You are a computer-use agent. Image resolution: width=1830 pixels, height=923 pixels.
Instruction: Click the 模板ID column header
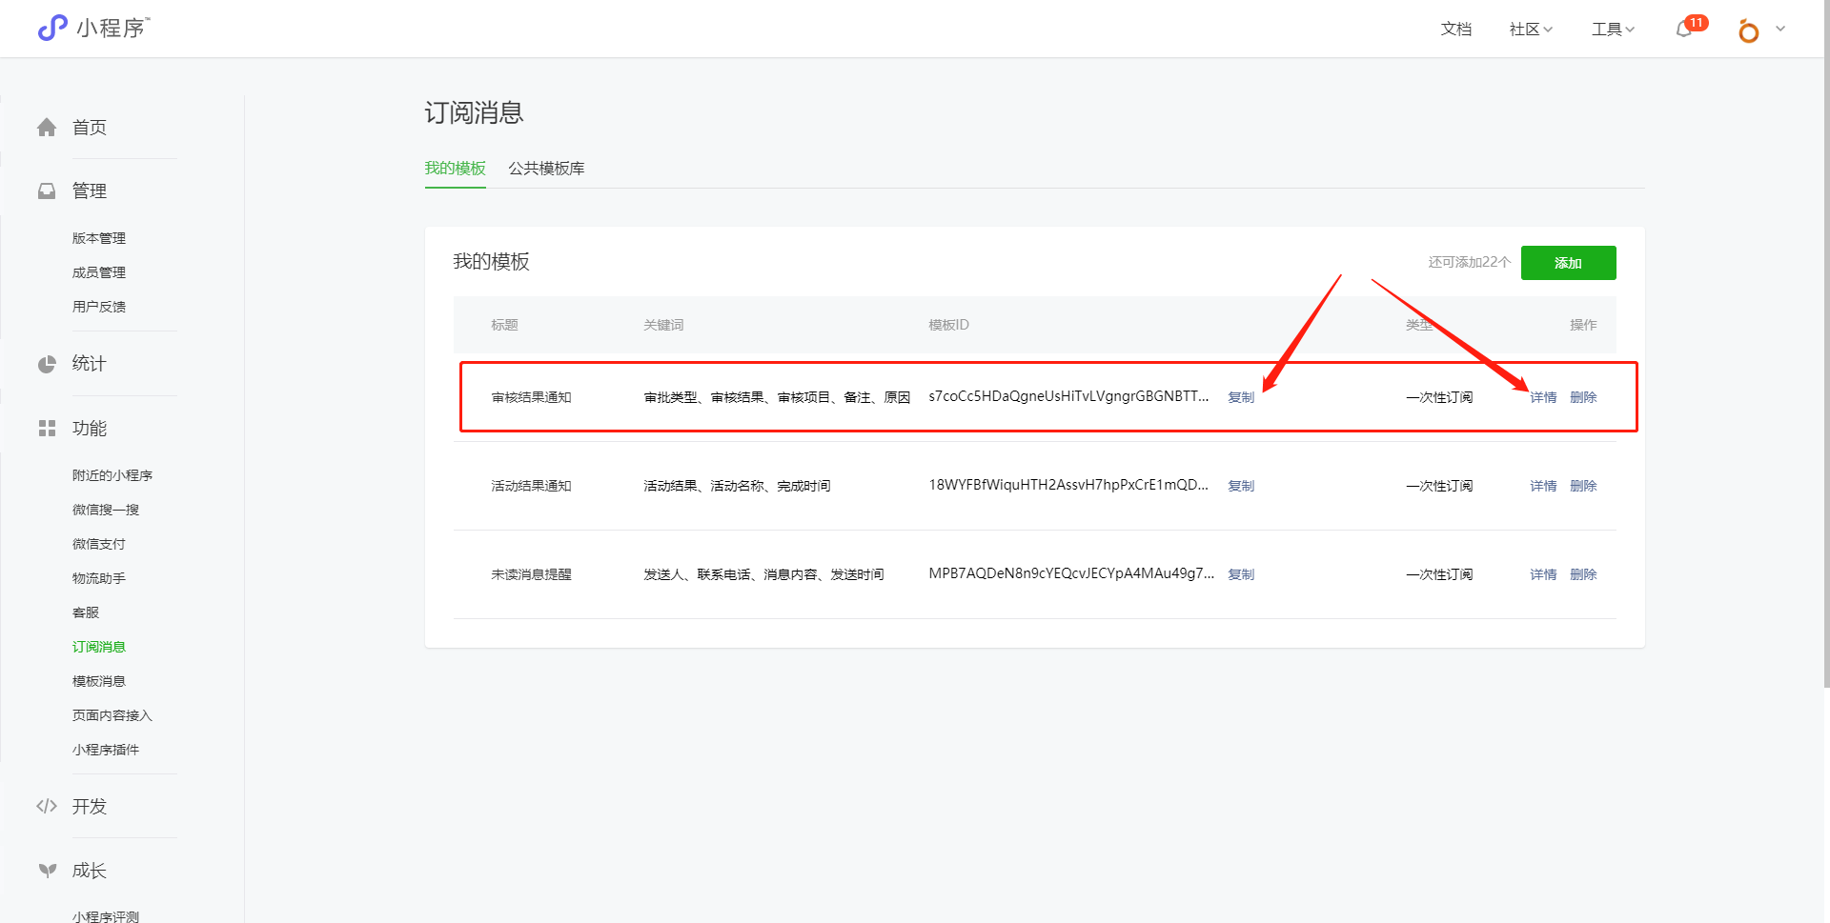coord(948,325)
